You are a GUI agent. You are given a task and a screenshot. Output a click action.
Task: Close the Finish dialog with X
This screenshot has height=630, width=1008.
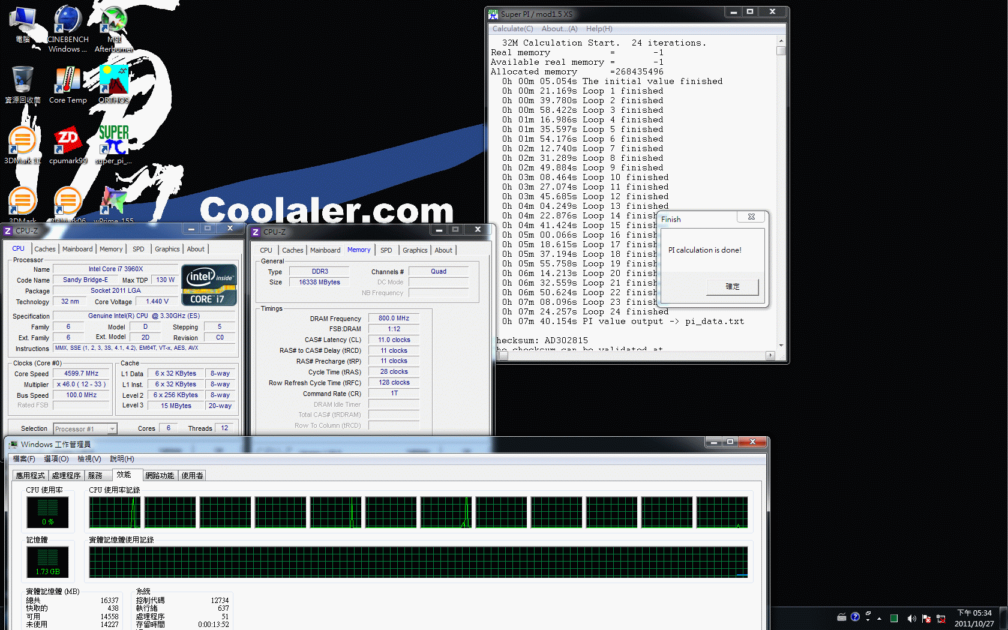(751, 217)
